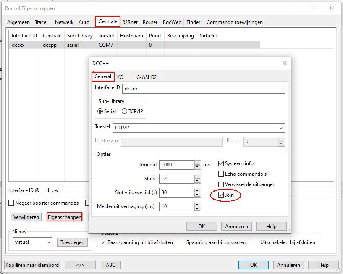Select the TCP/IP sub-library radio button
Image resolution: width=343 pixels, height=274 pixels.
[x=132, y=111]
